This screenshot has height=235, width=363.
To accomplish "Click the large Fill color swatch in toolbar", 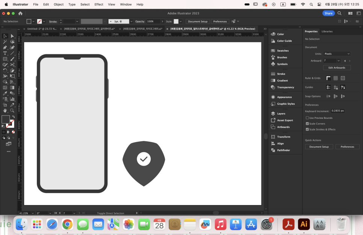I will (x=6, y=119).
